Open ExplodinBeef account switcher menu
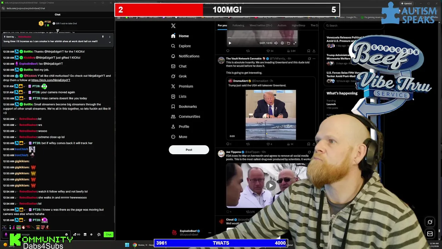442x249 pixels. pyautogui.click(x=210, y=233)
